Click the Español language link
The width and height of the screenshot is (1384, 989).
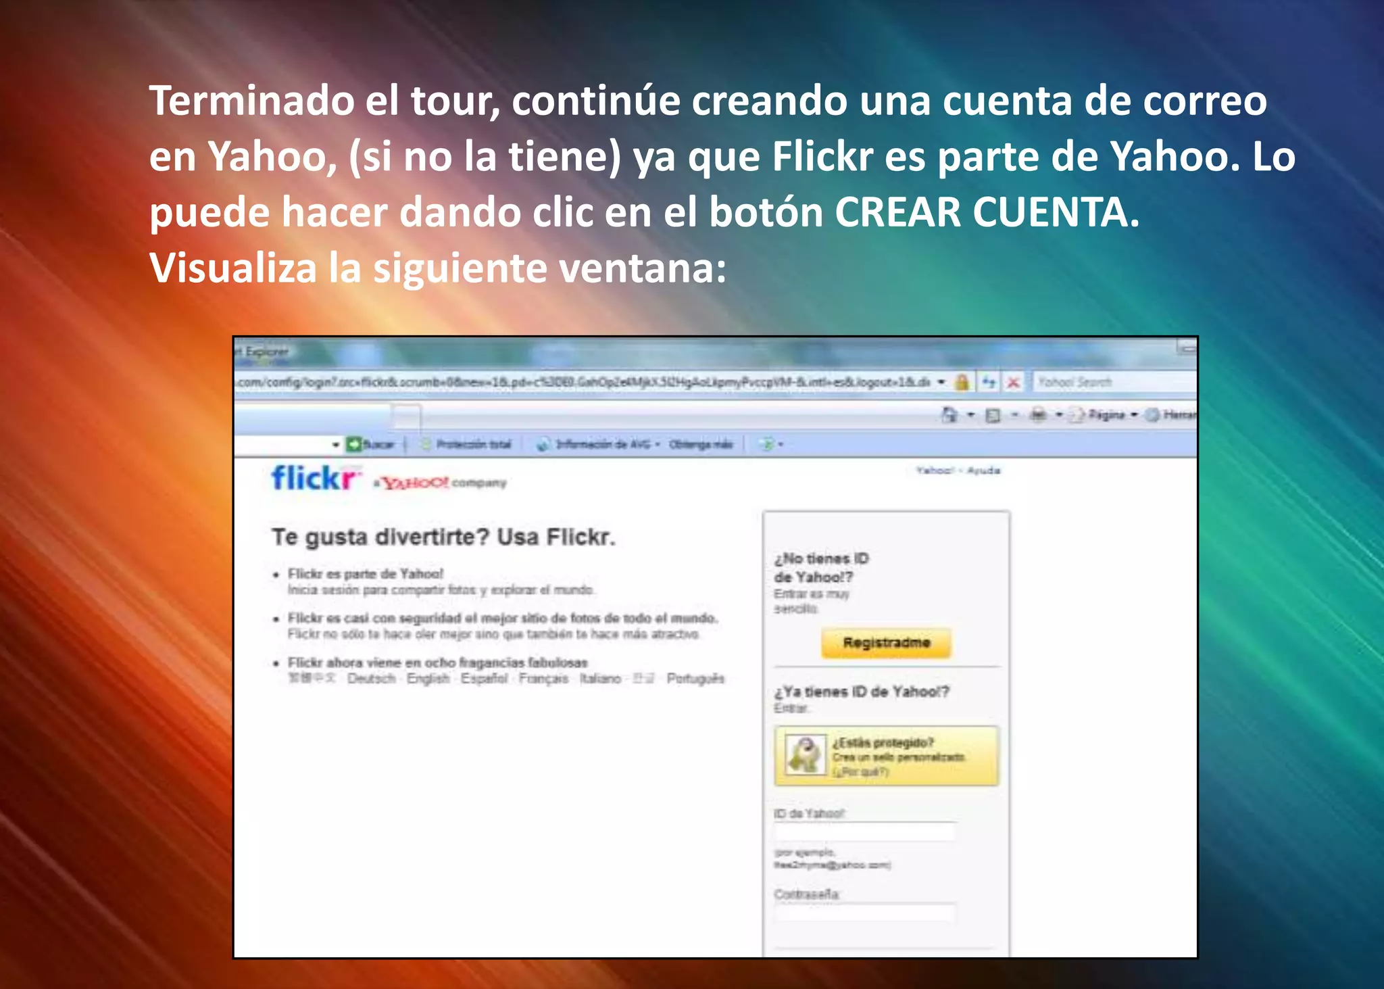[484, 678]
